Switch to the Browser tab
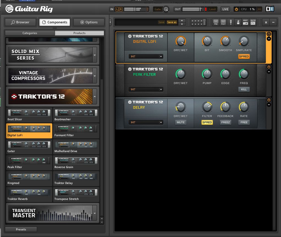Viewport: 281px width, 237px height. click(x=20, y=22)
